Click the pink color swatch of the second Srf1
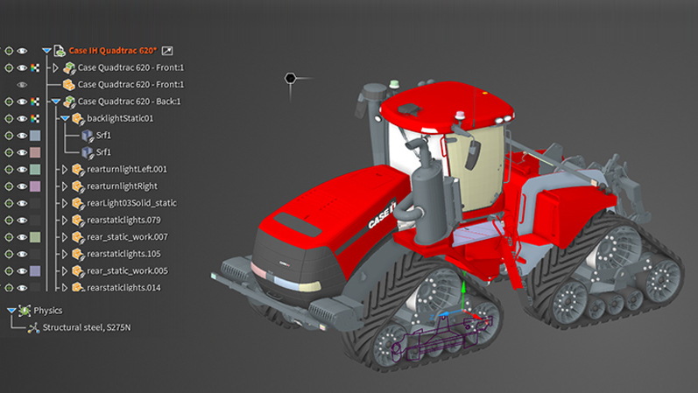Screen dimensions: 698x393 (x=35, y=152)
